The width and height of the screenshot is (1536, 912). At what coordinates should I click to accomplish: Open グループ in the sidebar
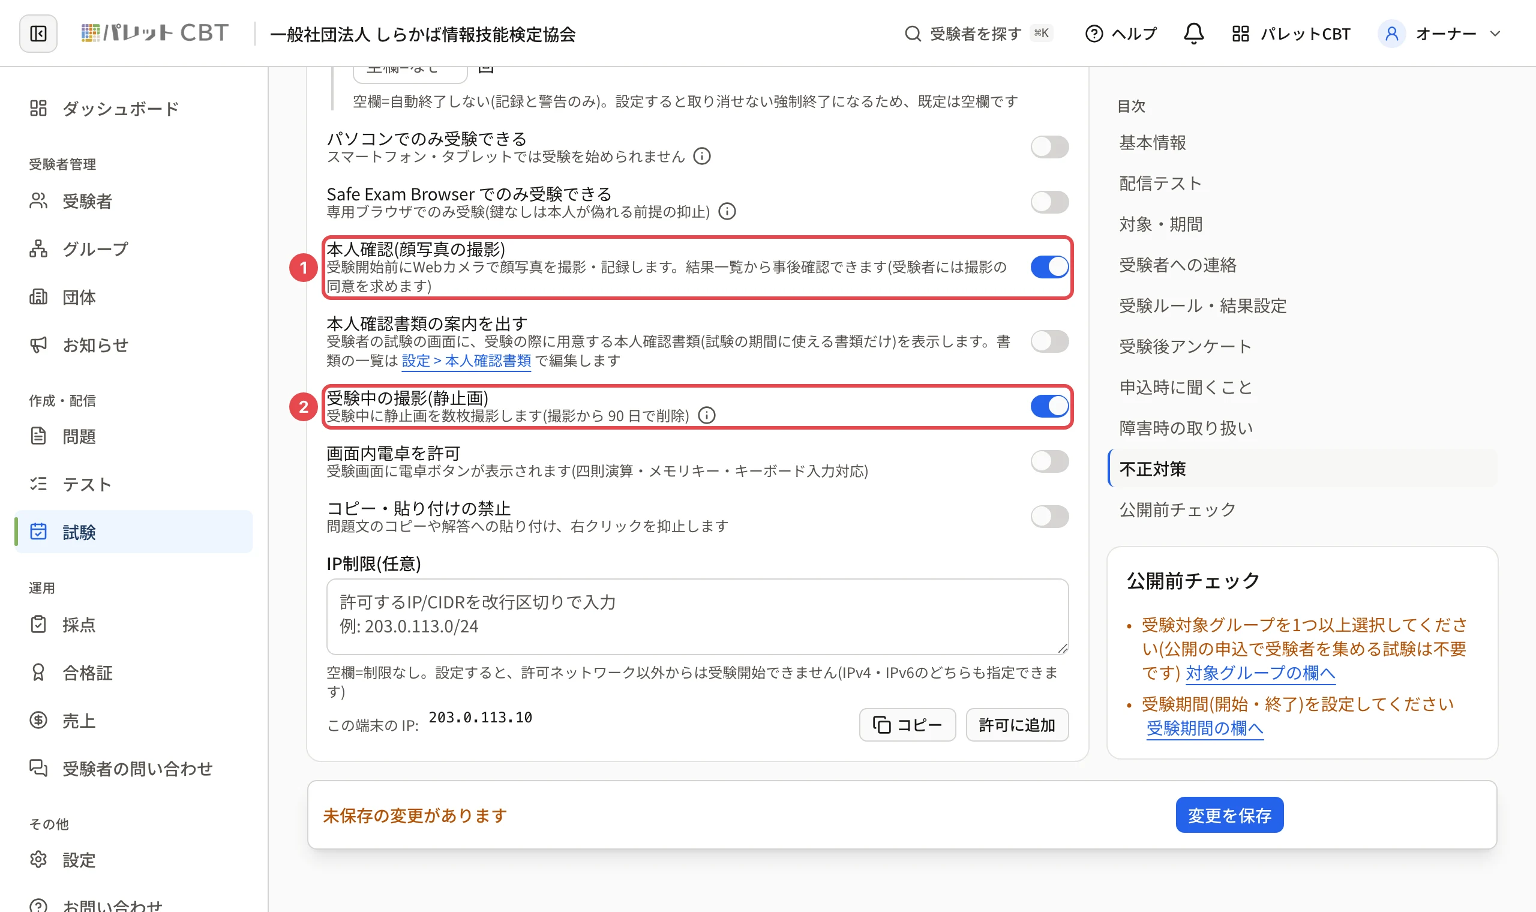pos(133,249)
